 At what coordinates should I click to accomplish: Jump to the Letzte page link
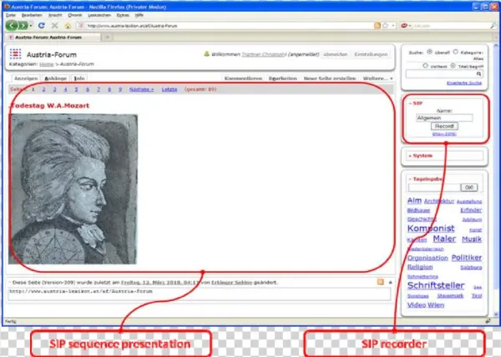click(x=170, y=89)
